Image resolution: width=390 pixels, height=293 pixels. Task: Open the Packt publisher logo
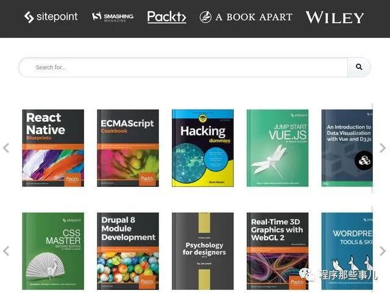pos(166,17)
